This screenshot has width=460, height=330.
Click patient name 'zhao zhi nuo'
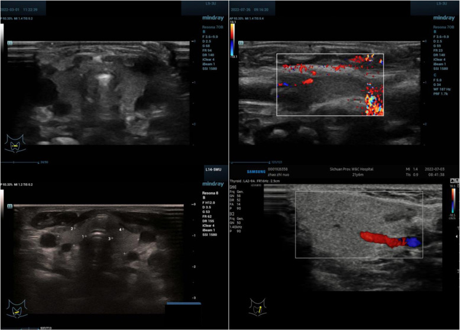[x=278, y=174]
